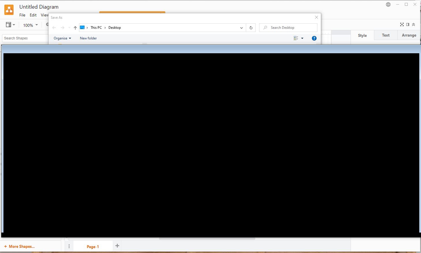Toggle the Format panel visibility icon
The image size is (421, 253).
pos(408,24)
